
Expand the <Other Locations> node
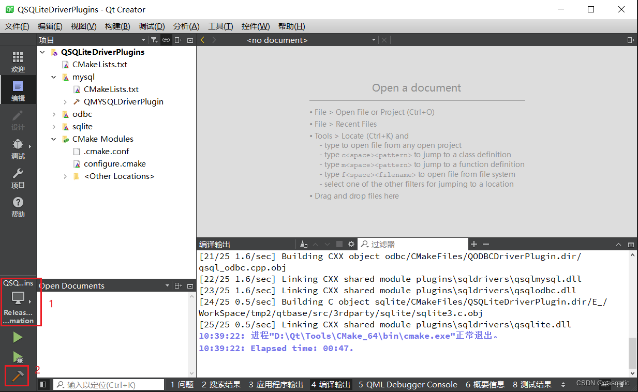pos(65,176)
